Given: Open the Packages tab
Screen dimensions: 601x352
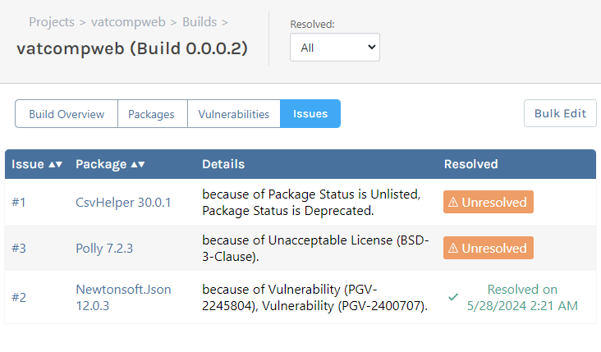Looking at the screenshot, I should pyautogui.click(x=152, y=114).
